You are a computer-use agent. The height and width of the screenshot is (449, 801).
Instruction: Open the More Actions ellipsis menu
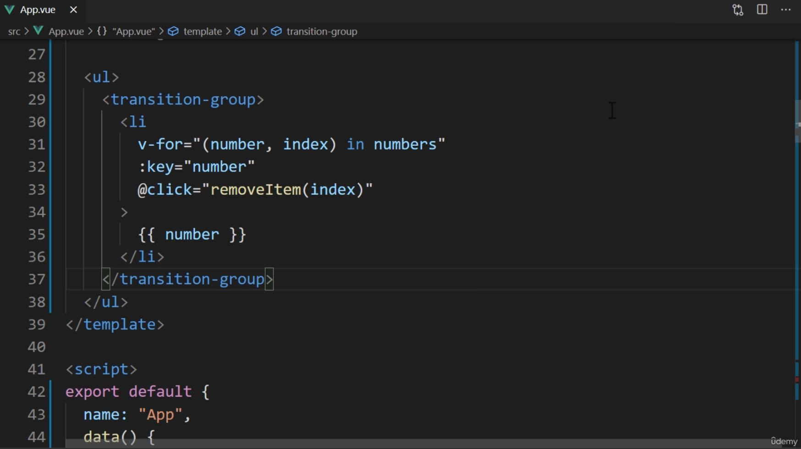(786, 10)
